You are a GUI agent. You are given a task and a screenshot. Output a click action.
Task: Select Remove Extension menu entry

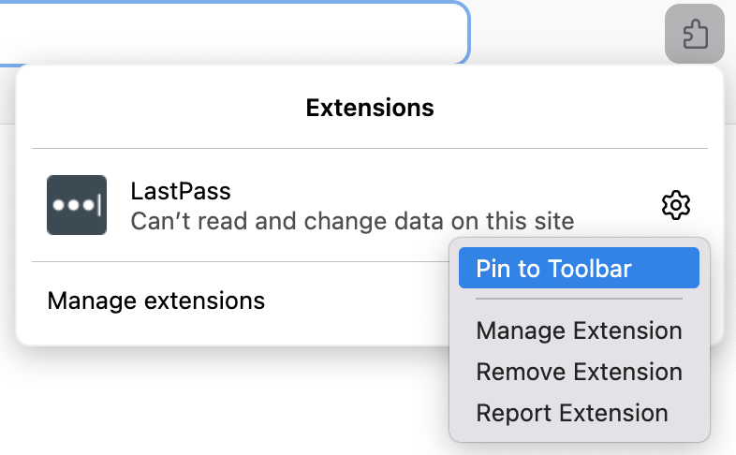[579, 372]
